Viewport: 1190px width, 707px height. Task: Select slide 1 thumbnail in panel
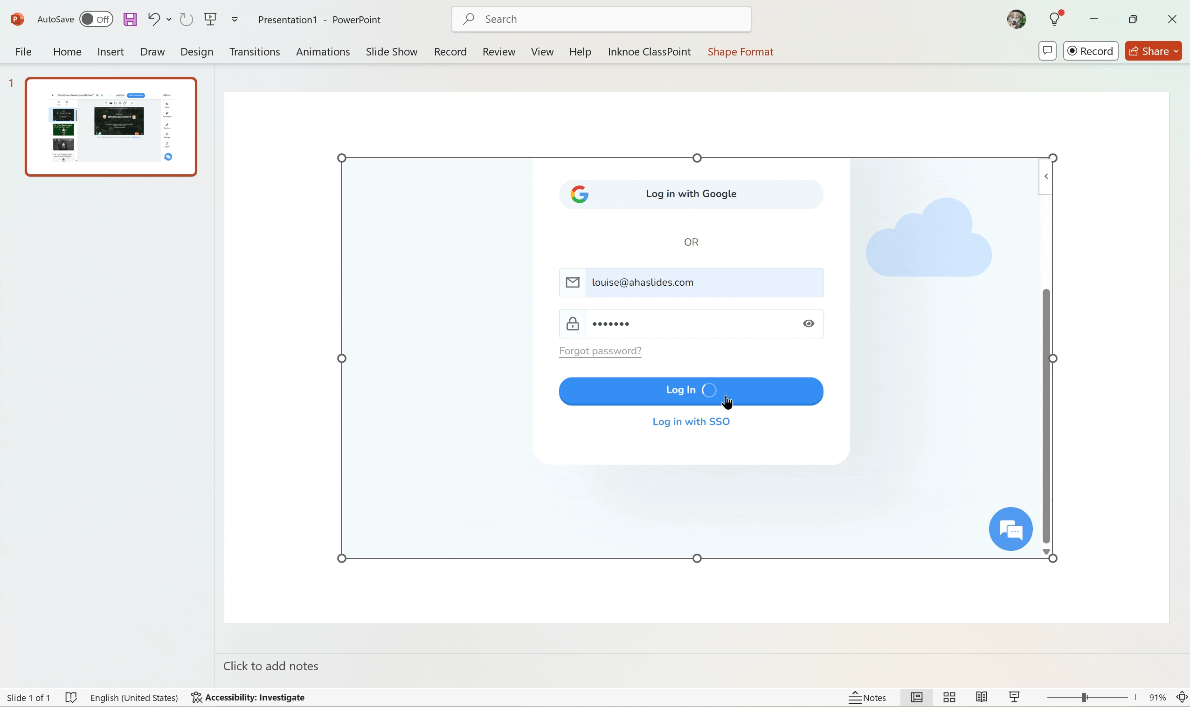pos(111,127)
